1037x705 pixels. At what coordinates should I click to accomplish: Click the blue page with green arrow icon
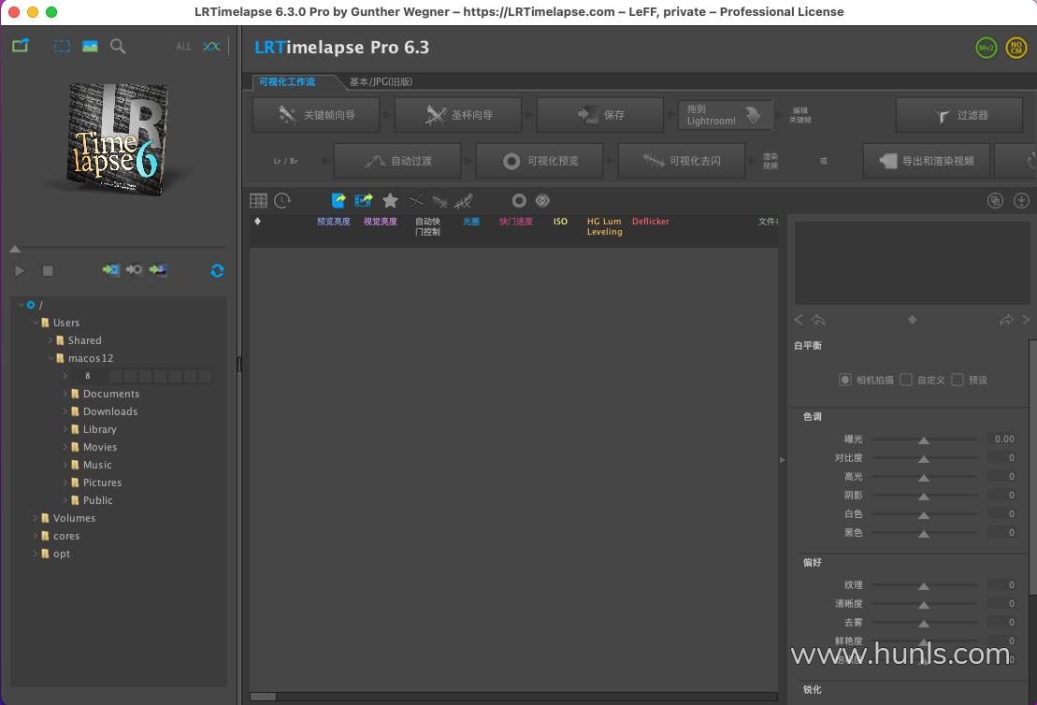(x=338, y=200)
